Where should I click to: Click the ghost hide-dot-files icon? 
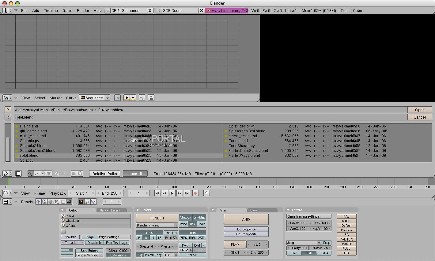80,174
